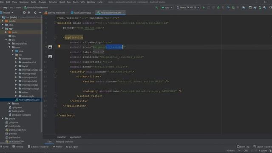272x153 pixels.
Task: Select proguard-rules.pro file
Action: (x=20, y=115)
